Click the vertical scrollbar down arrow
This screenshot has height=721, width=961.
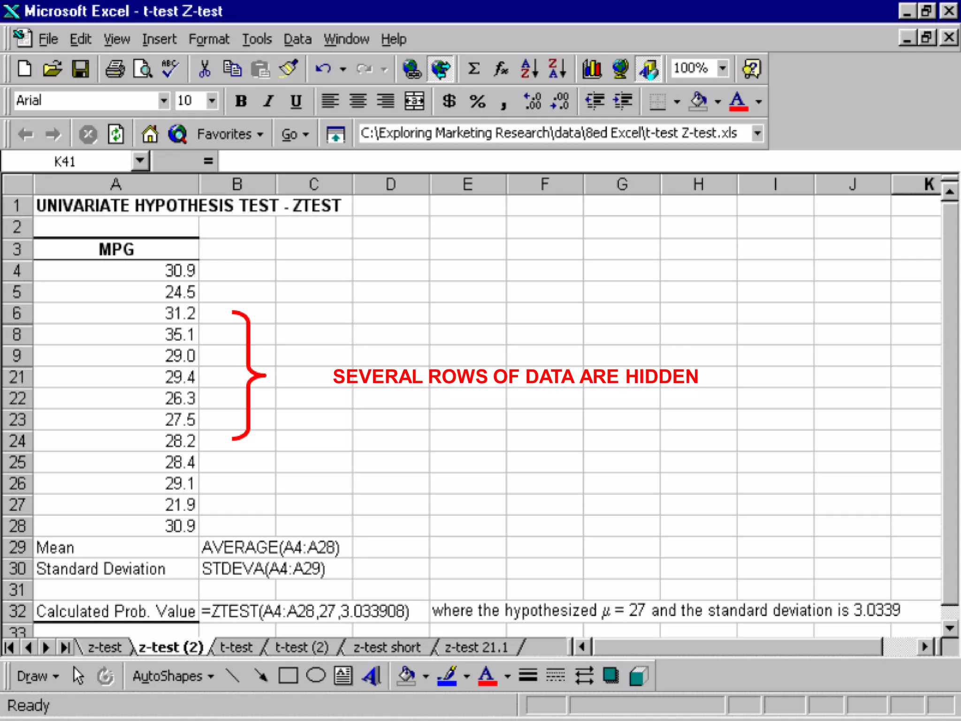click(950, 628)
